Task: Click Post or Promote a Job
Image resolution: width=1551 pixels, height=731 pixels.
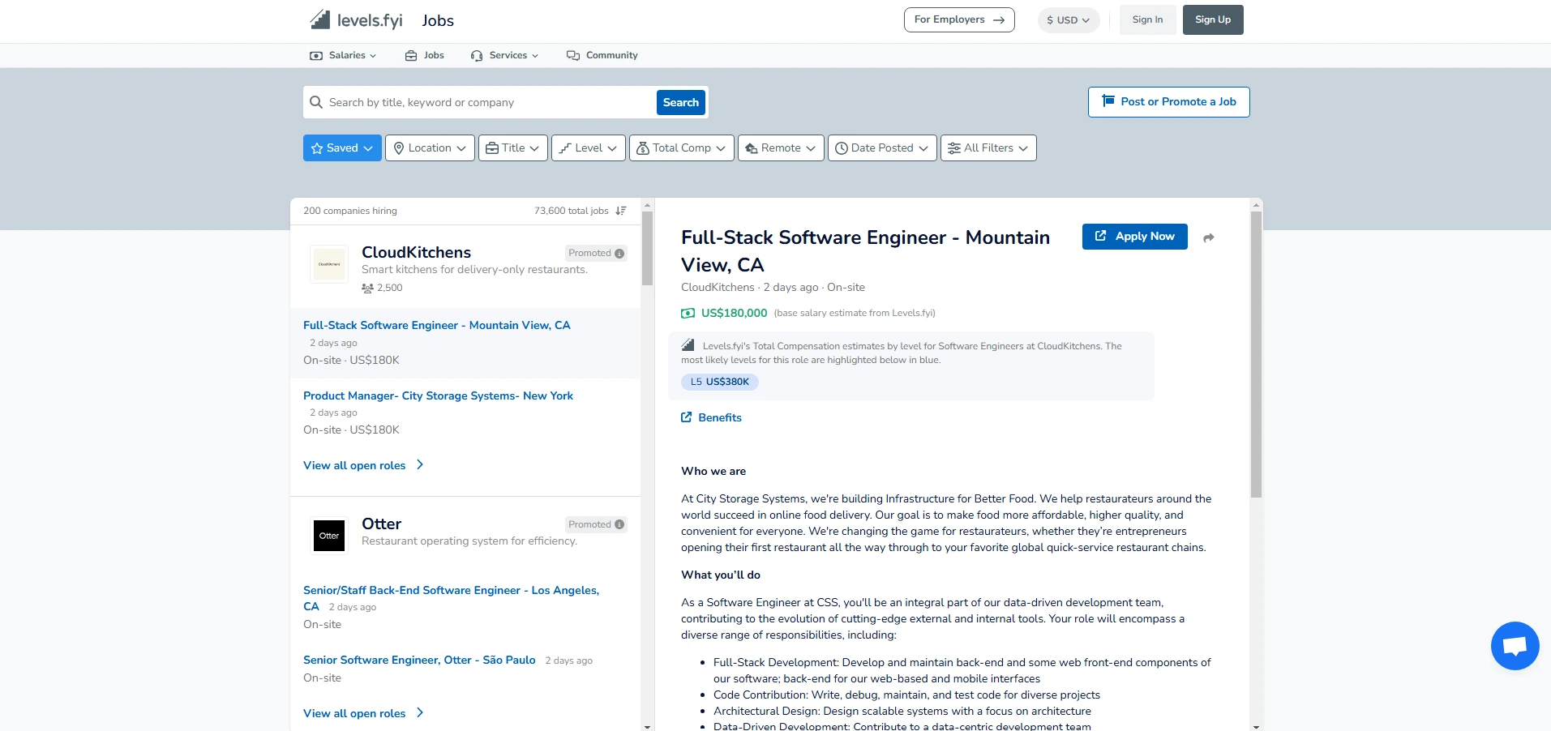Action: (x=1168, y=102)
